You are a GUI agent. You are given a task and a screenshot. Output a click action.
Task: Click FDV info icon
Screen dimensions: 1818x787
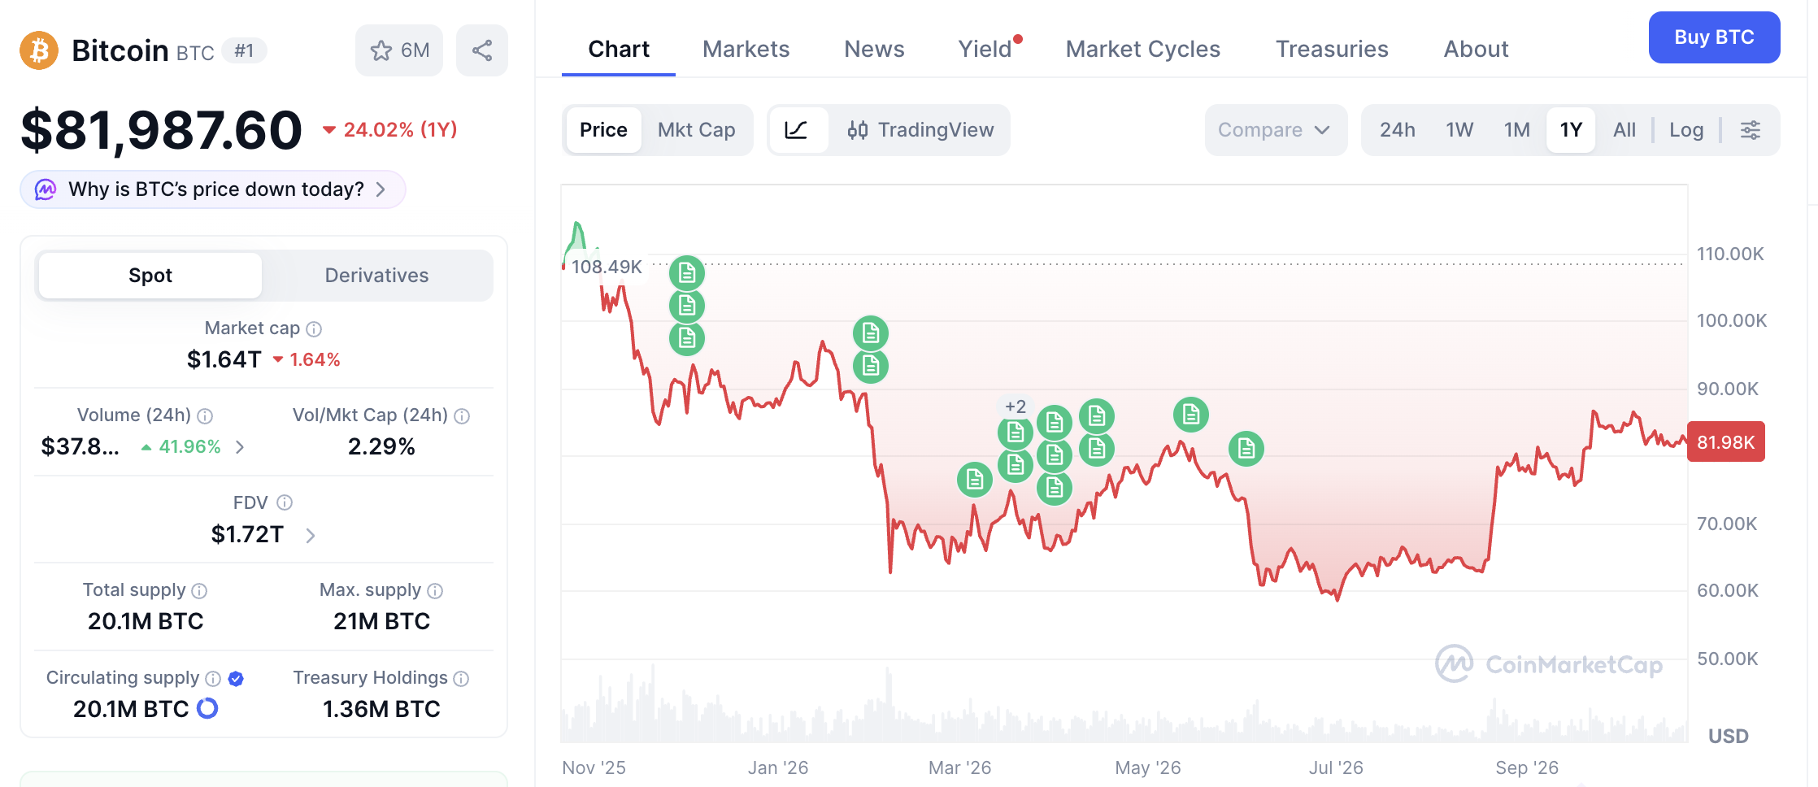click(285, 503)
